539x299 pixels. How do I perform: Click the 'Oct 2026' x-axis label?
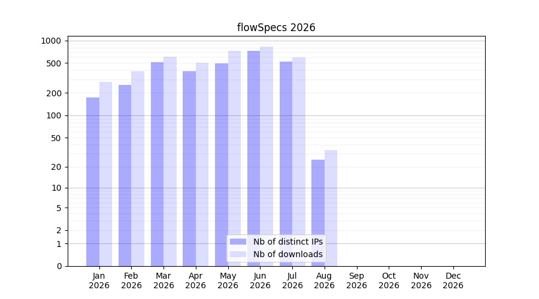click(x=389, y=280)
